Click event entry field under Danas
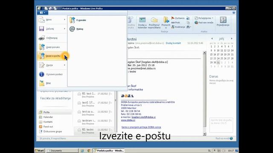Screen dimensions: 273x153 221,125
